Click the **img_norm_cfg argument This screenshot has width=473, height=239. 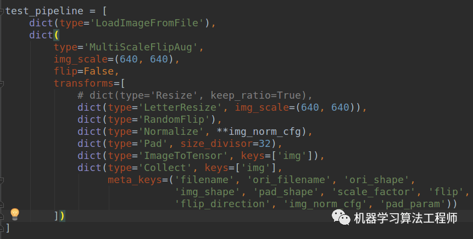click(x=259, y=132)
